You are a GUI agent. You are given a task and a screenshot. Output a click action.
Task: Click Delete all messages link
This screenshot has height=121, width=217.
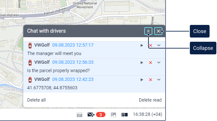37,100
